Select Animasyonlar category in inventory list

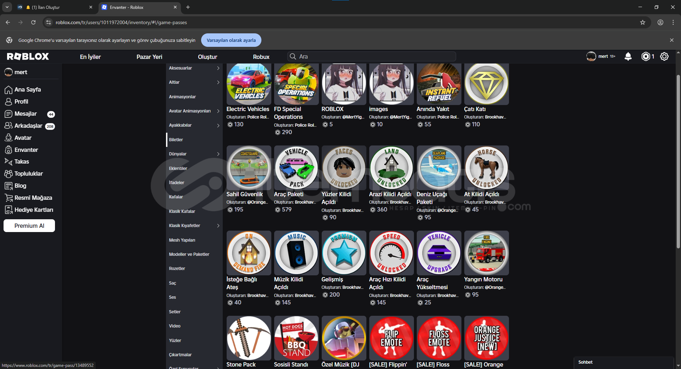[194, 97]
